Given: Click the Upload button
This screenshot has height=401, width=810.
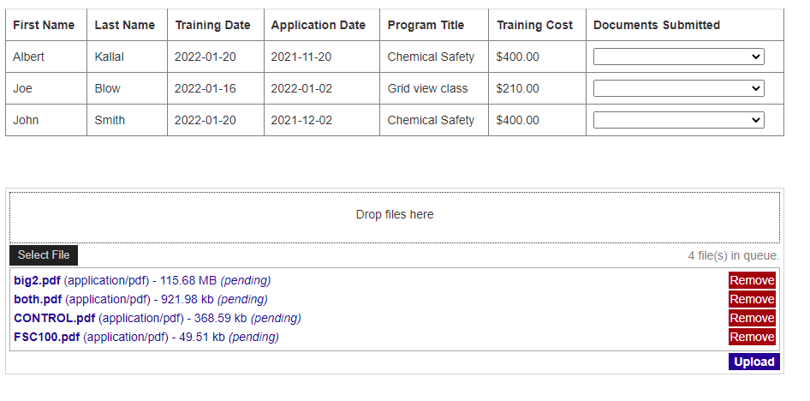Looking at the screenshot, I should [753, 362].
